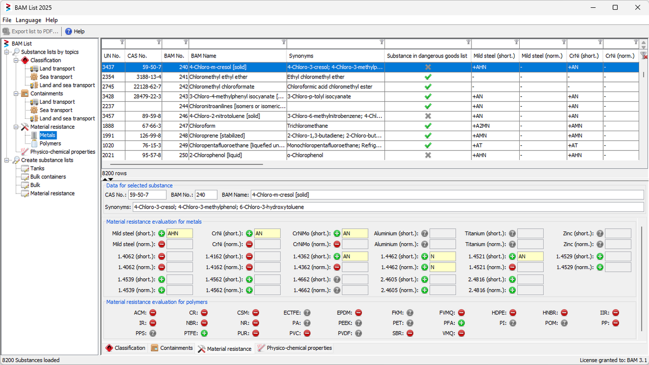Click the CAS No. input field
The height and width of the screenshot is (365, 649).
[147, 195]
